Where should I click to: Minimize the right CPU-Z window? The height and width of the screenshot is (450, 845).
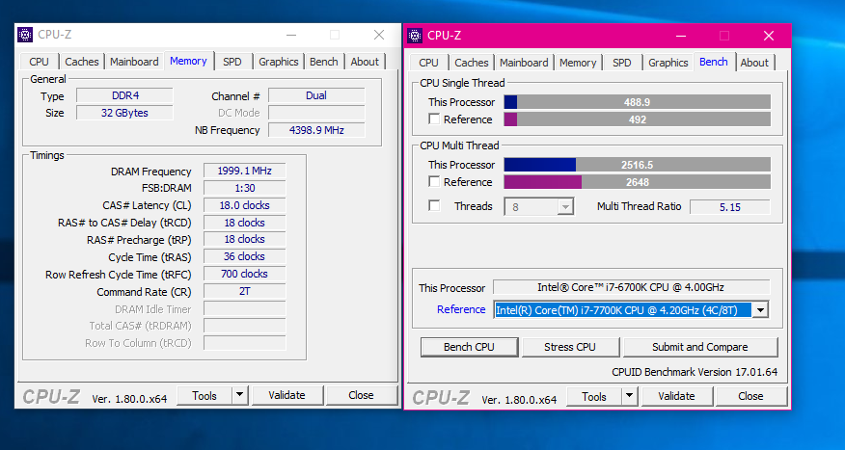(x=681, y=36)
